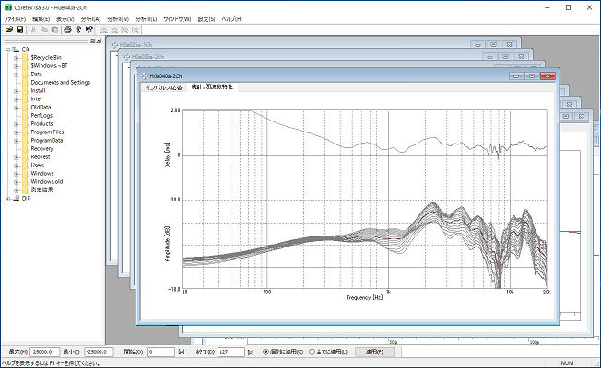The height and width of the screenshot is (368, 601).
Task: Collapse the C: drive tree node
Action: pyautogui.click(x=7, y=50)
